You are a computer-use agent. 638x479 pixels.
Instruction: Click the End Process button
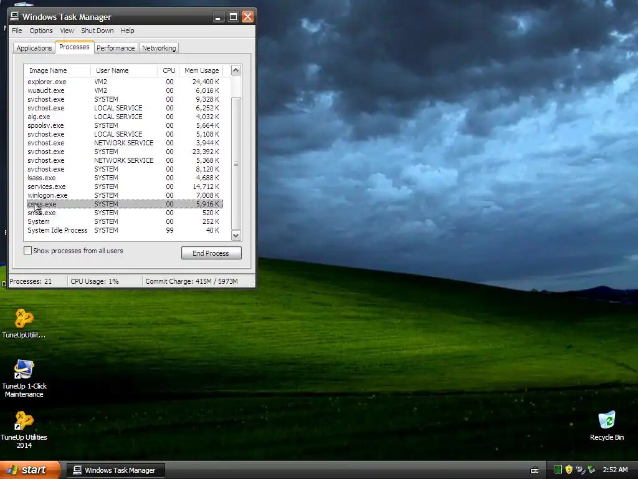[x=211, y=253]
